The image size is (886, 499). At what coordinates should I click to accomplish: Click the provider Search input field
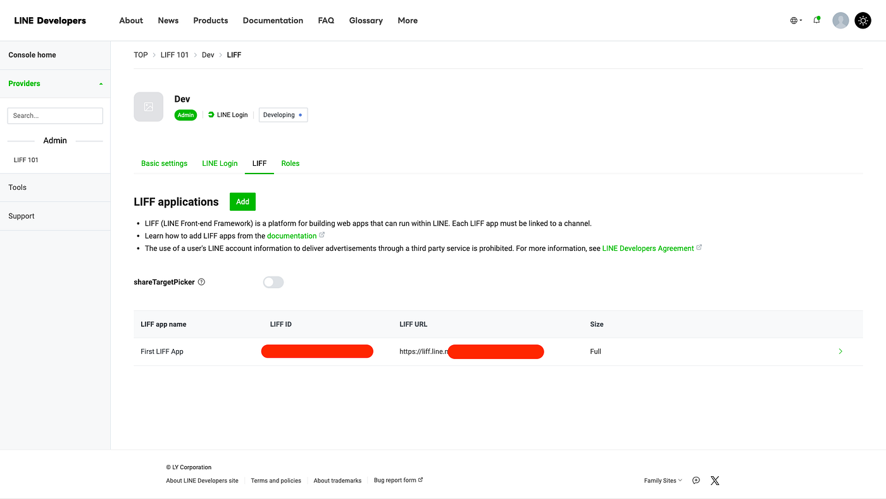(x=55, y=116)
